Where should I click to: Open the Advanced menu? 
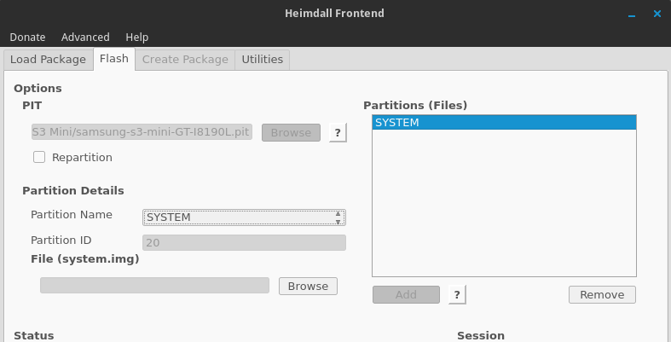tap(85, 37)
